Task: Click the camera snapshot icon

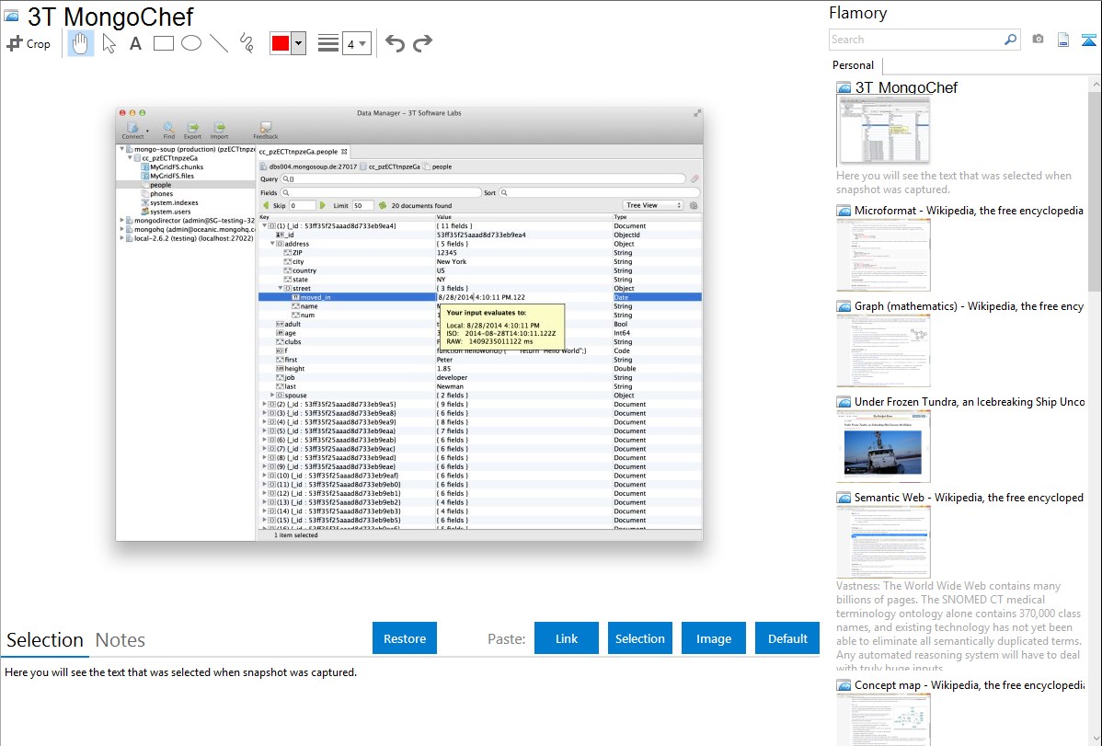Action: 1038,40
